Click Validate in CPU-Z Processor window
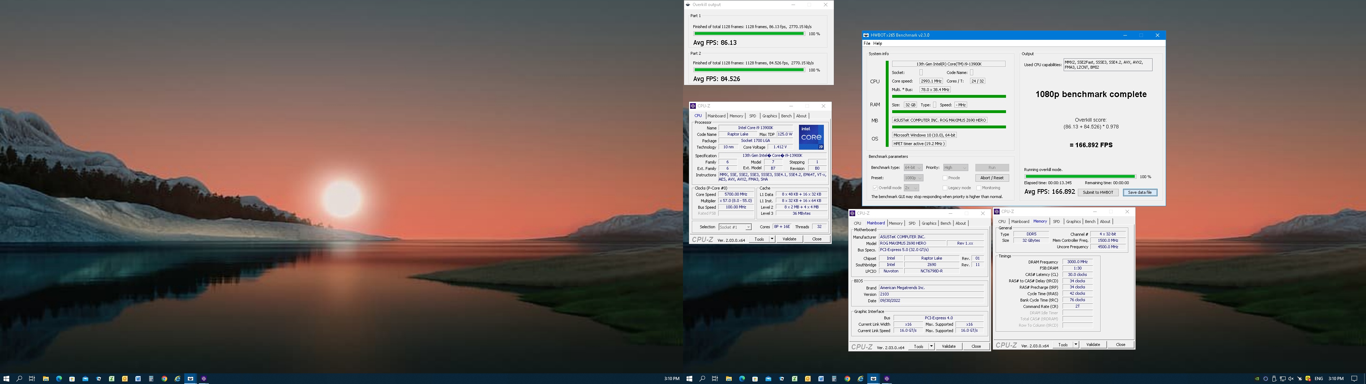 click(790, 239)
